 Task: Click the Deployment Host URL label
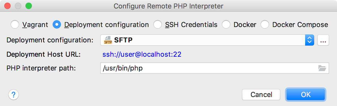click(x=44, y=55)
